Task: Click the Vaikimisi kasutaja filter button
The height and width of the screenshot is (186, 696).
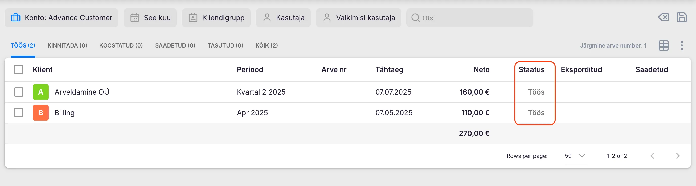Action: click(358, 18)
